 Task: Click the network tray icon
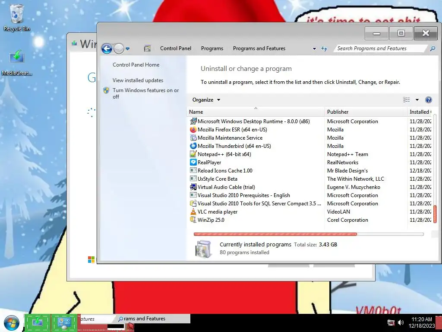(x=391, y=322)
